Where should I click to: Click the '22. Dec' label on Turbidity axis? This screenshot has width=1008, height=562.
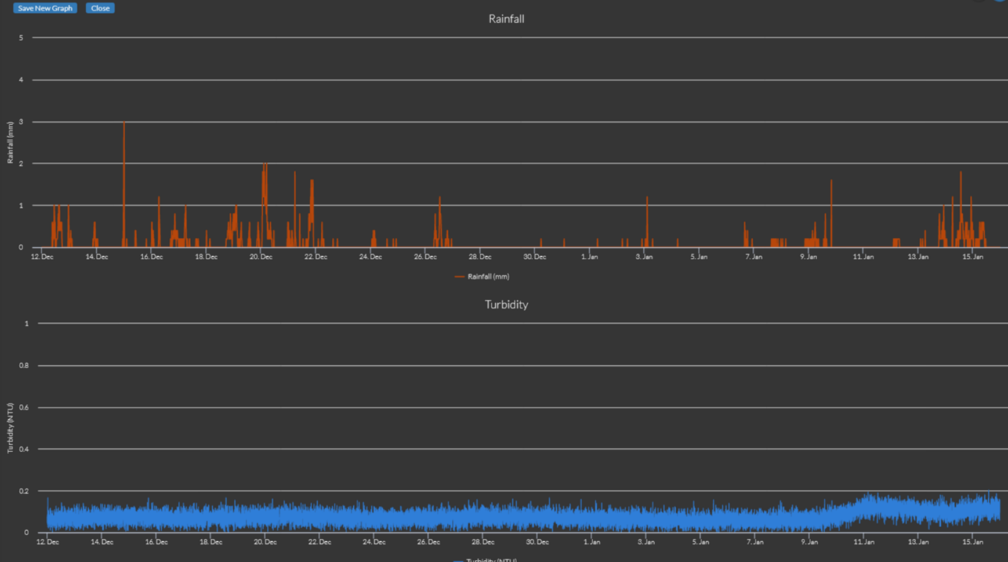[320, 542]
